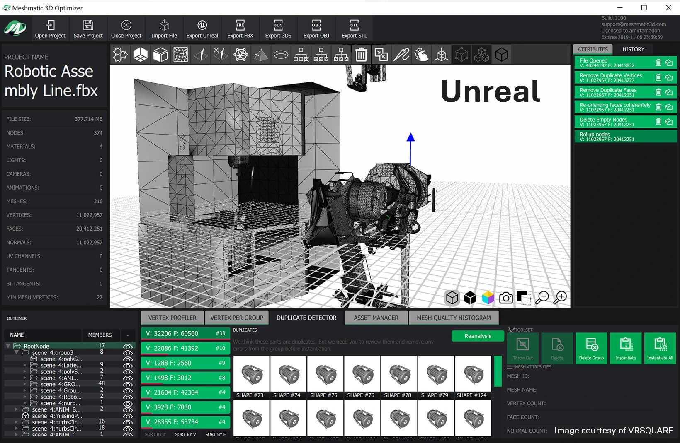Click the rabbit icon in viewport toolbar
680x443 pixels.
[x=421, y=55]
